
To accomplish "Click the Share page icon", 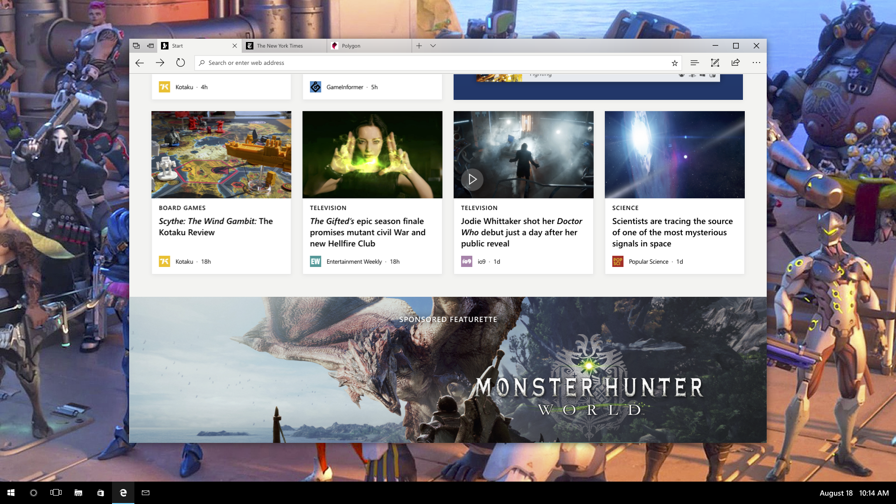I will pyautogui.click(x=735, y=63).
